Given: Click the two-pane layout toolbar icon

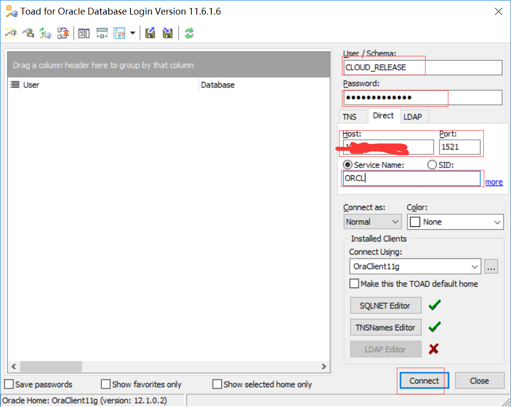Looking at the screenshot, I should coord(84,33).
